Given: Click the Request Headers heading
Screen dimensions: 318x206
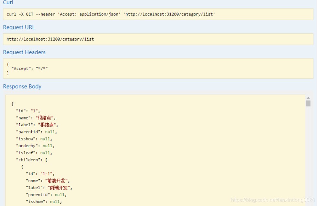Looking at the screenshot, I should coord(24,52).
